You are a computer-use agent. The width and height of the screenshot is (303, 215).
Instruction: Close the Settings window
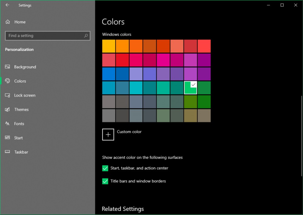tap(296, 5)
